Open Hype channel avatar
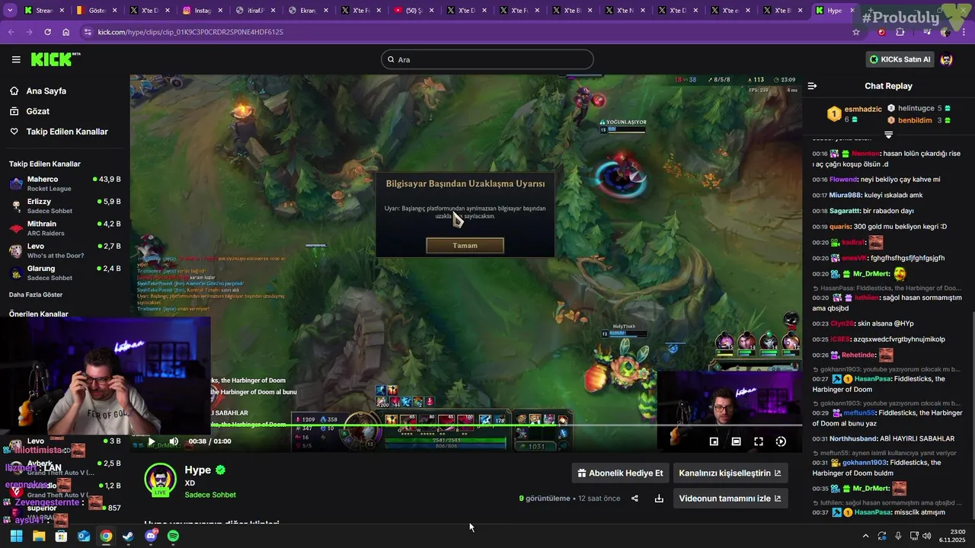Screen dimensions: 975x548 click(x=160, y=479)
